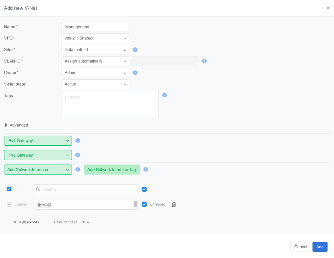The height and width of the screenshot is (258, 334).
Task: Click the IPv6 Gateway help icon
Action: (x=77, y=155)
